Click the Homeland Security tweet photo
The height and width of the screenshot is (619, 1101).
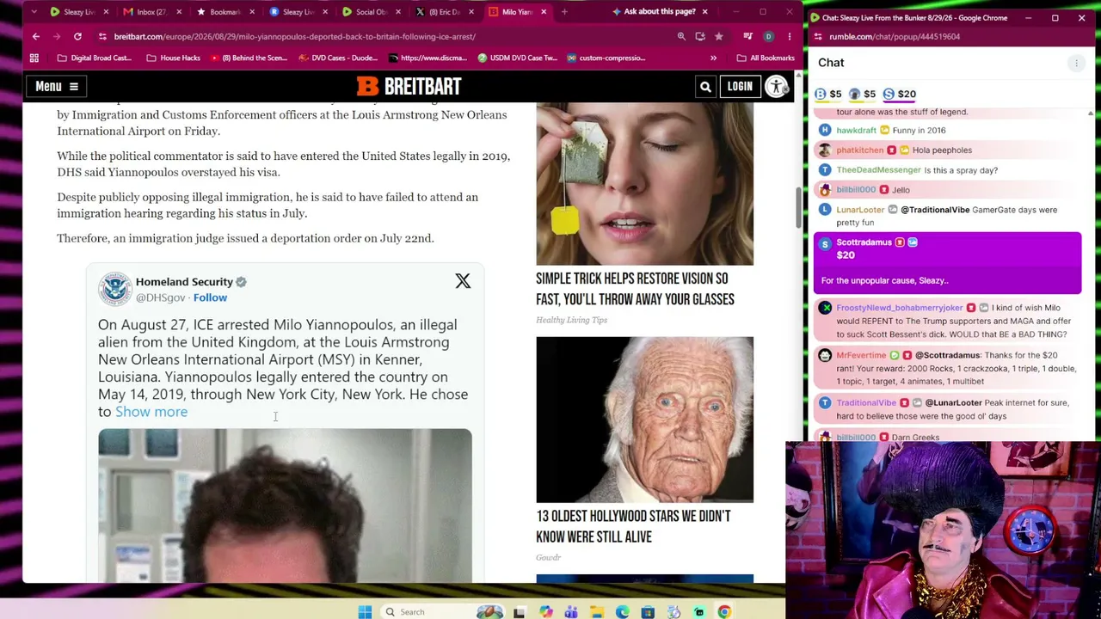click(285, 506)
